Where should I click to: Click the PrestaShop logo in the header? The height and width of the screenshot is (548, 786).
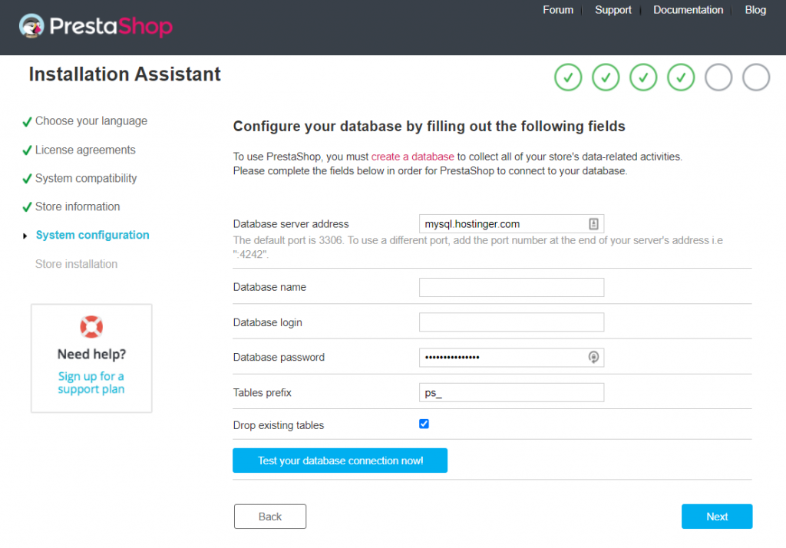(95, 26)
